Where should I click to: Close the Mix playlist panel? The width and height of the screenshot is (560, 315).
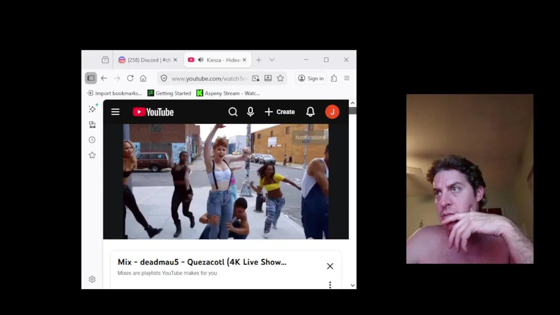pyautogui.click(x=330, y=266)
